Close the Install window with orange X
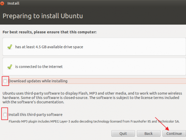Image resolution: width=186 pixels, height=140 pixels. tap(2, 3)
